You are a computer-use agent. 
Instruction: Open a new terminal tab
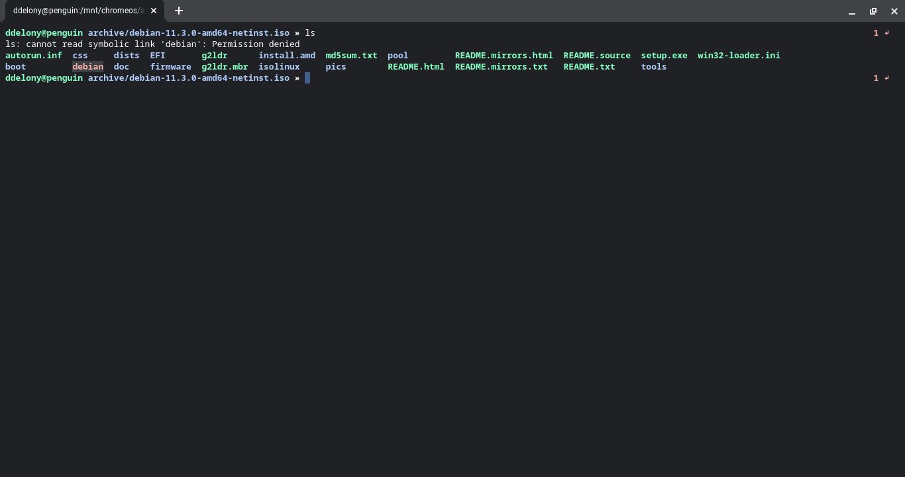point(178,11)
